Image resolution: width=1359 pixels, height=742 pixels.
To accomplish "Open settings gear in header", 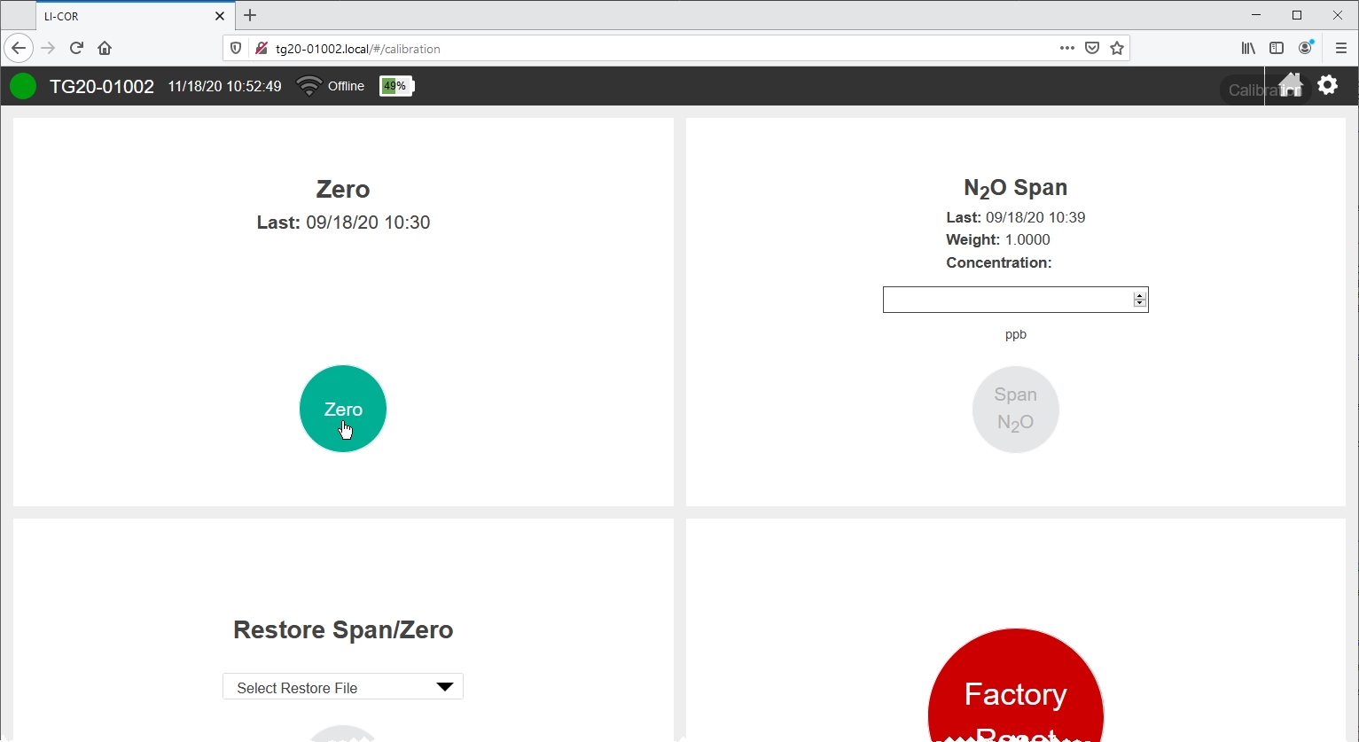I will [1327, 85].
